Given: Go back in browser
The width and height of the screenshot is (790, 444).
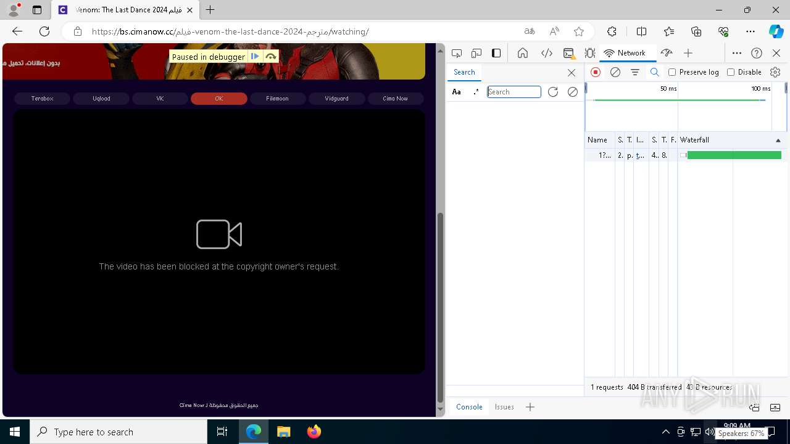Looking at the screenshot, I should [17, 31].
